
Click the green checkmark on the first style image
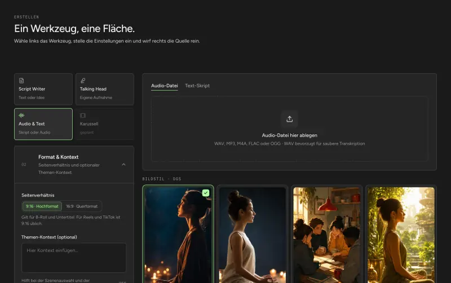pos(206,193)
